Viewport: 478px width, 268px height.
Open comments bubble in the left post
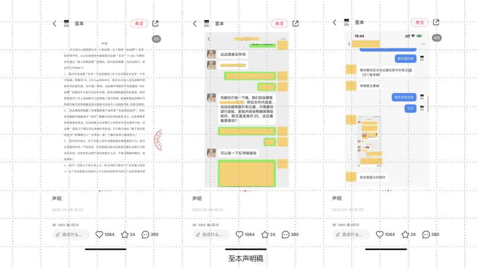pyautogui.click(x=146, y=234)
